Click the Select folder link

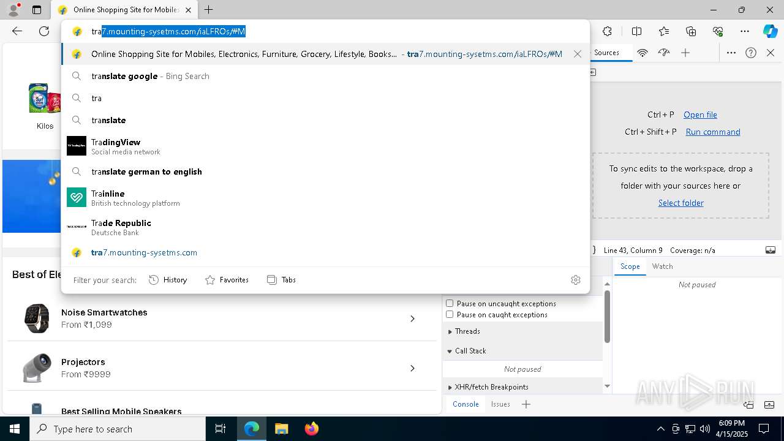click(x=680, y=203)
